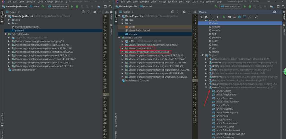Open 2: Favorites side tab in MavenProjectParent window
Screen dimensions: 286x139
[2, 120]
